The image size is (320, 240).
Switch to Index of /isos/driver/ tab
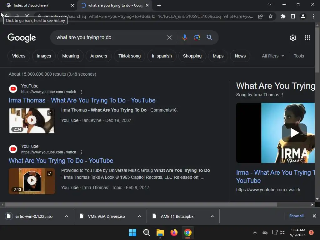[x=38, y=5]
